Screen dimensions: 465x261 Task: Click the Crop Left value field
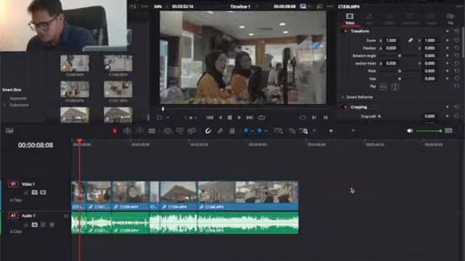[x=429, y=116]
